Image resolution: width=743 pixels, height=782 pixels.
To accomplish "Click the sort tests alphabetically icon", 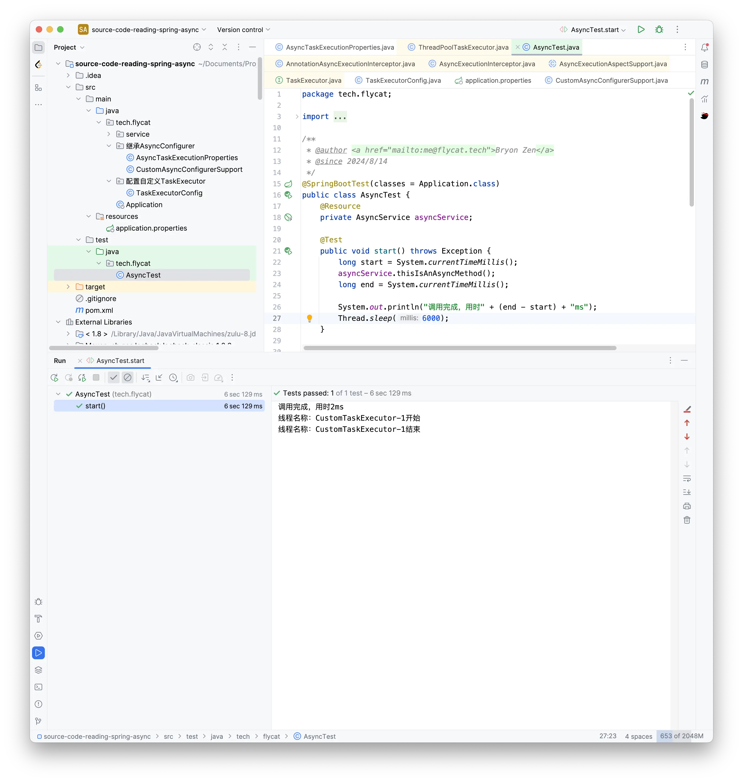I will pos(145,378).
